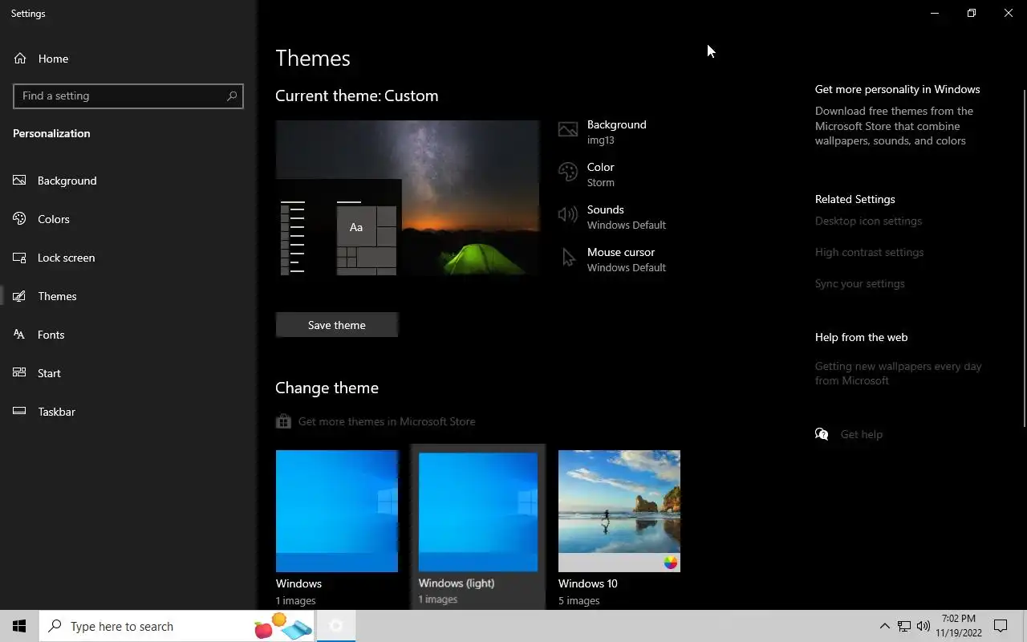Image resolution: width=1027 pixels, height=642 pixels.
Task: Click the Home icon in sidebar
Action: [x=20, y=59]
